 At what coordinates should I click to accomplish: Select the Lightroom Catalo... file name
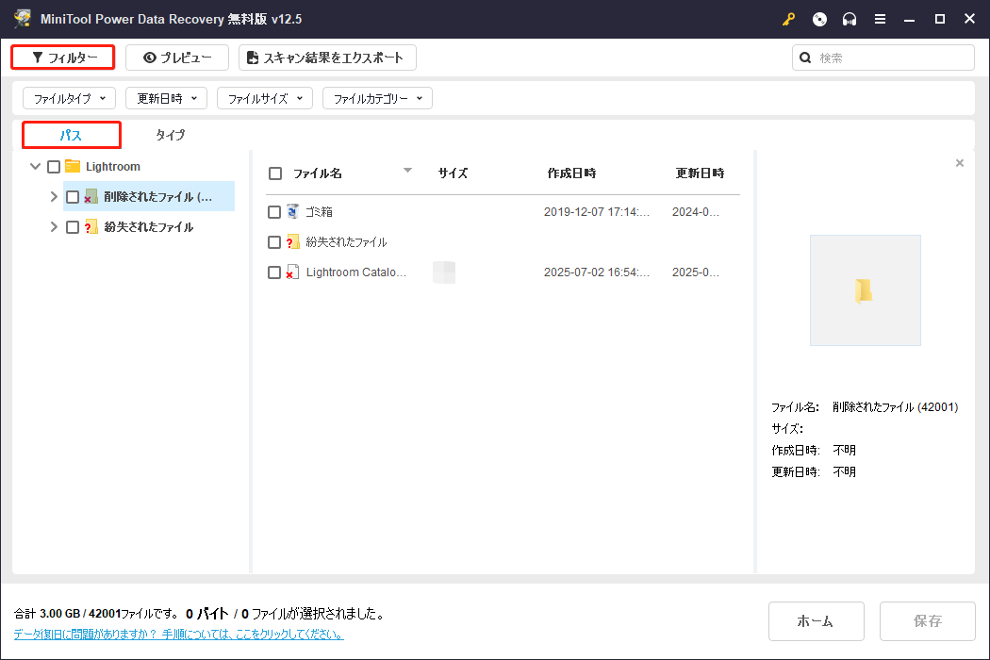pyautogui.click(x=356, y=272)
